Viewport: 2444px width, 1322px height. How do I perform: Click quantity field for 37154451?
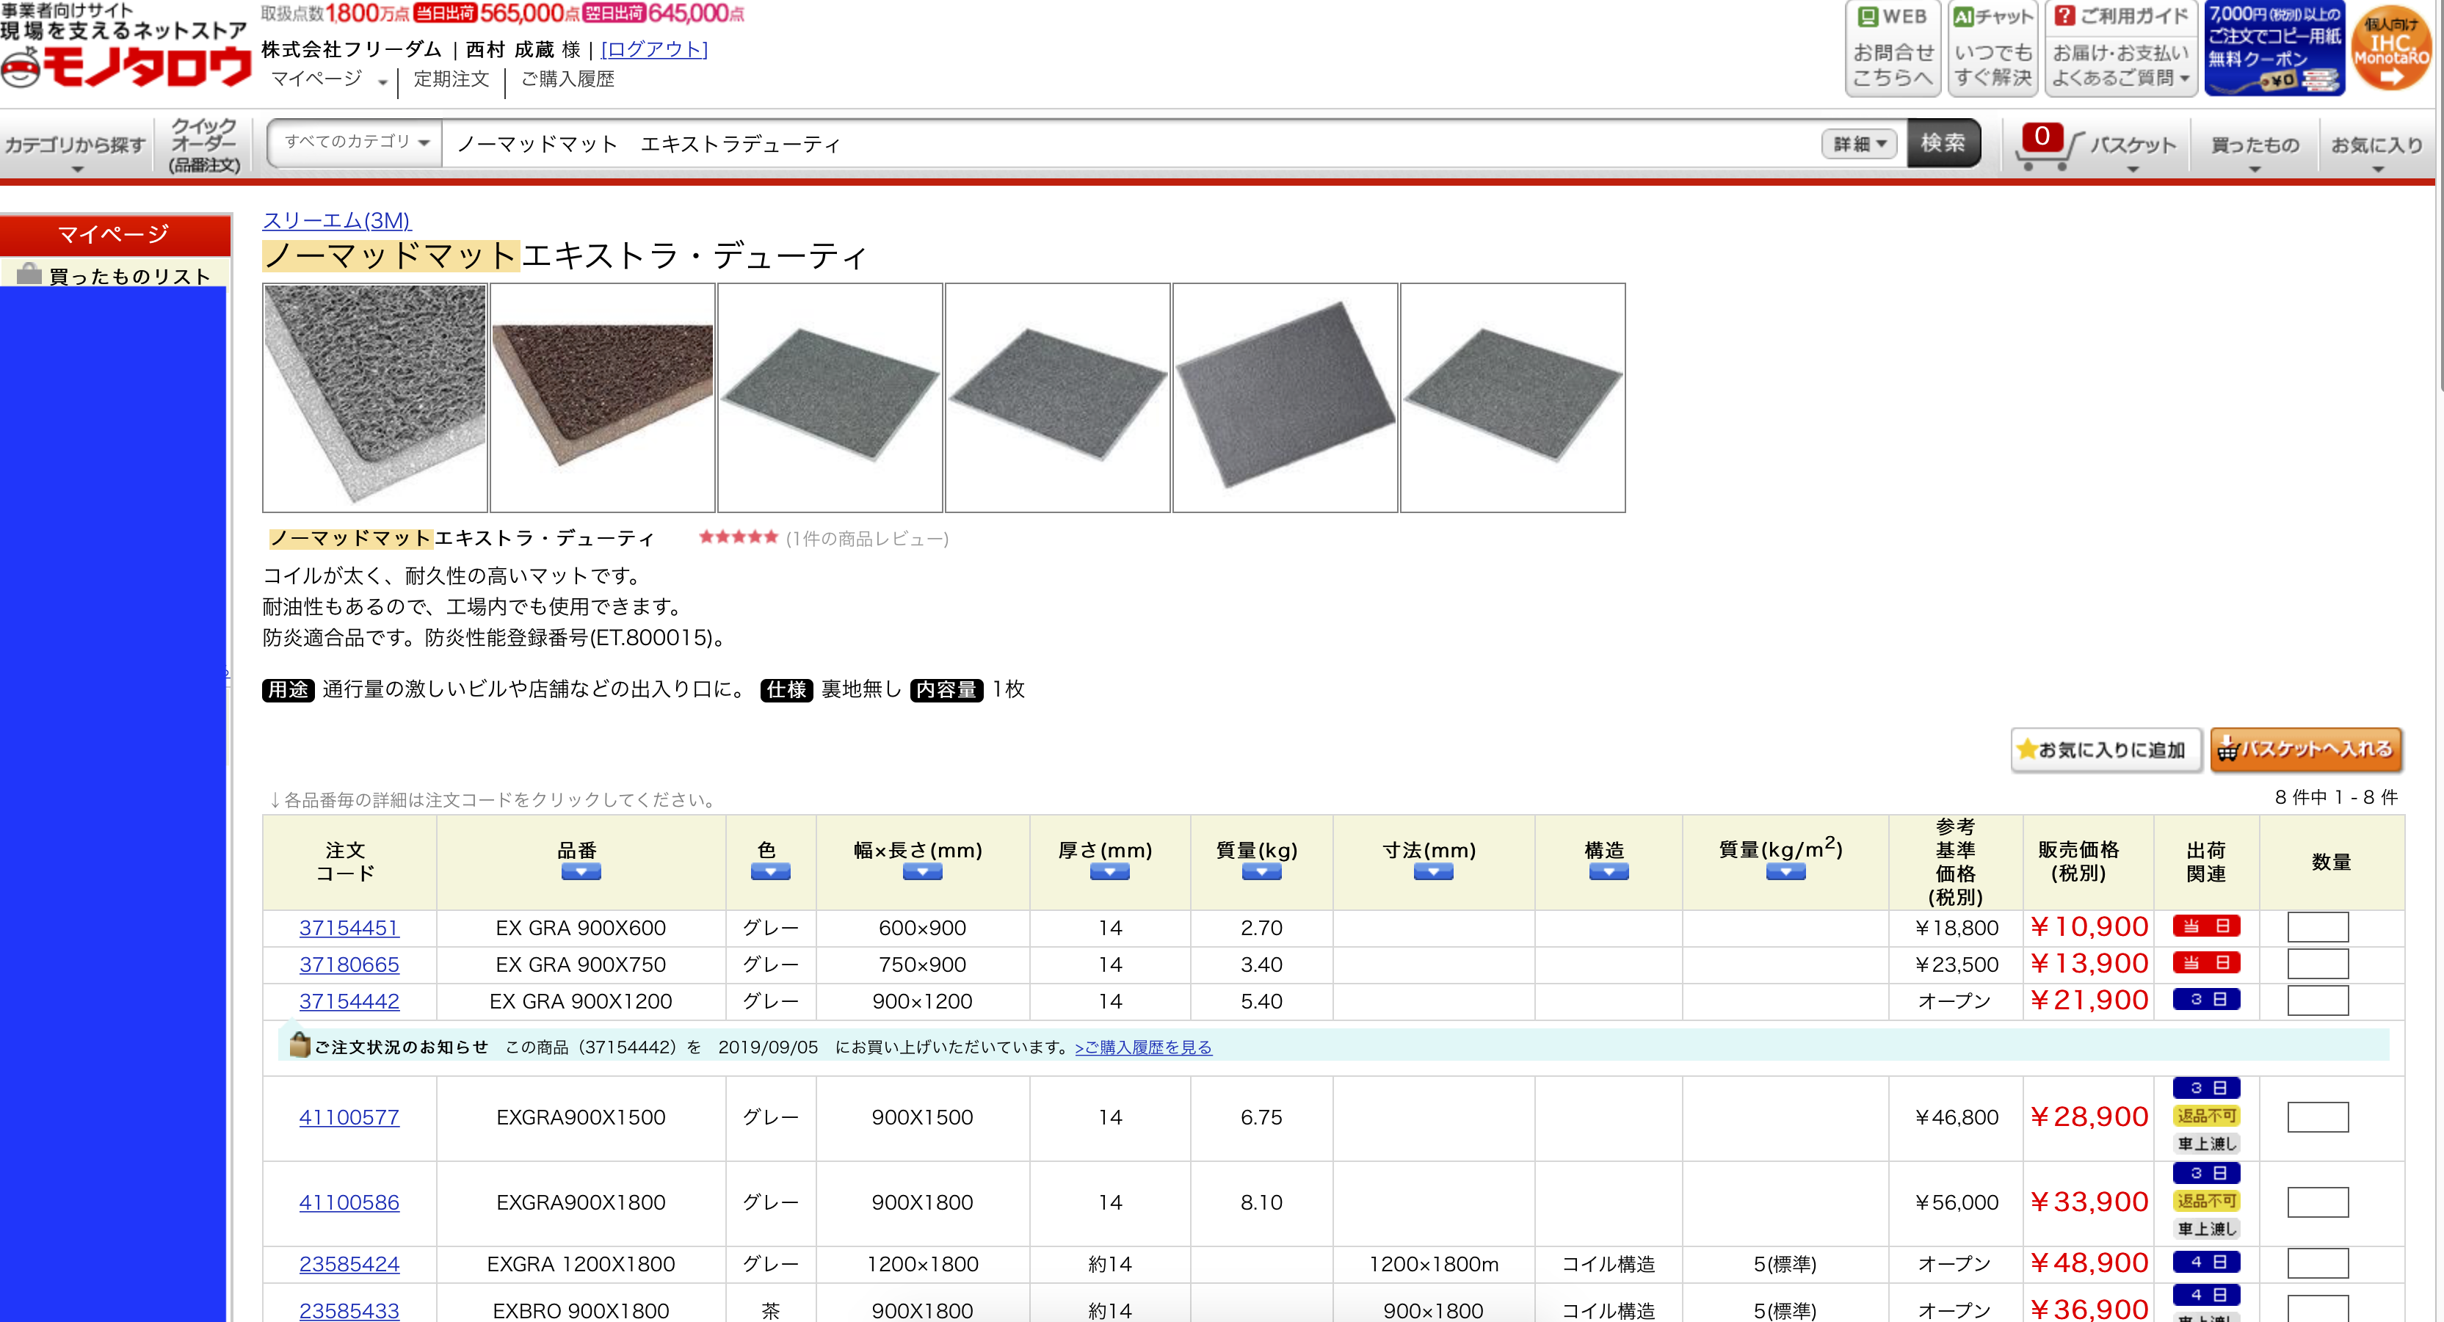[x=2318, y=926]
